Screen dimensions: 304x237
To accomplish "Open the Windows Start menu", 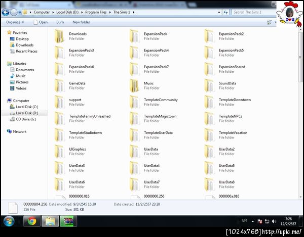I will [9, 221].
